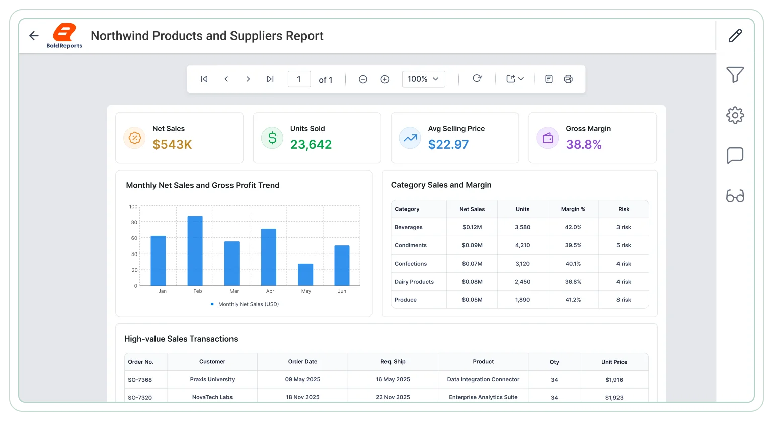This screenshot has width=773, height=421.
Task: Click the glasses view icon in sidebar
Action: click(x=735, y=196)
